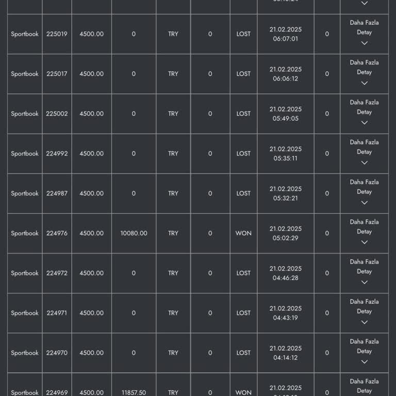
Task: Click the 11857.50 winnings amount
Action: click(x=134, y=392)
